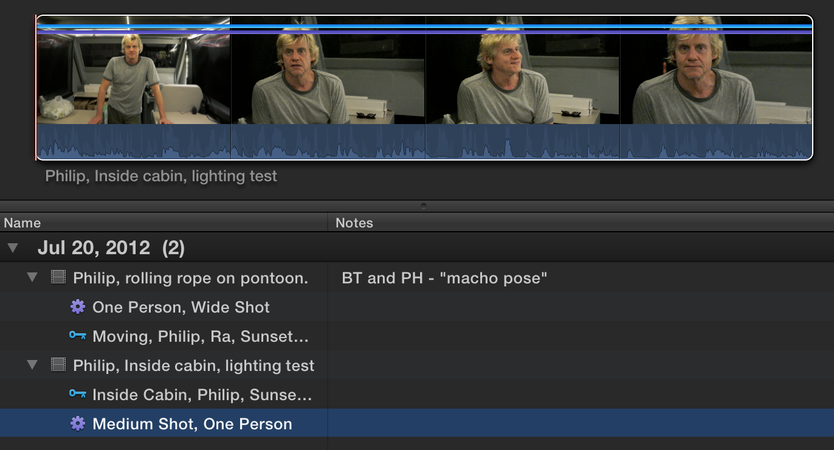Click the pane divider handle dot
Viewport: 834px width, 450px height.
(x=424, y=206)
